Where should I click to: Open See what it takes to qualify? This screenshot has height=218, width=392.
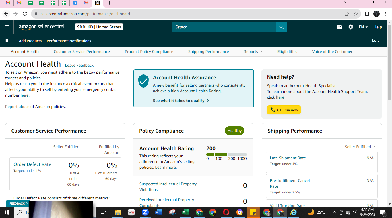click(x=181, y=101)
